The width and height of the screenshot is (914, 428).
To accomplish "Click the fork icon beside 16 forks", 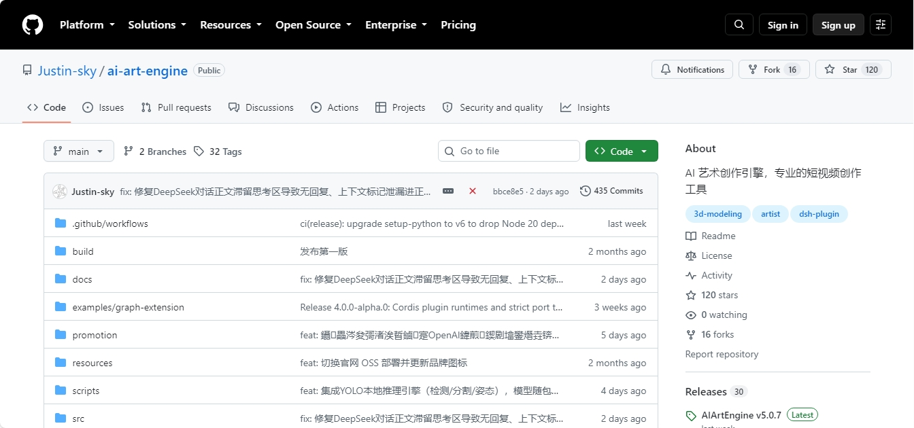I will [x=691, y=334].
